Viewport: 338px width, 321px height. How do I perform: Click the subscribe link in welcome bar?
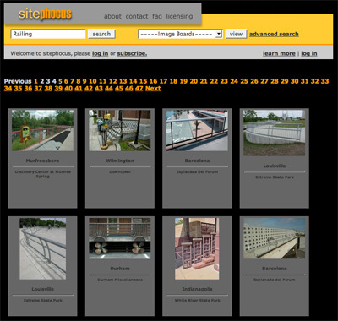pyautogui.click(x=132, y=53)
